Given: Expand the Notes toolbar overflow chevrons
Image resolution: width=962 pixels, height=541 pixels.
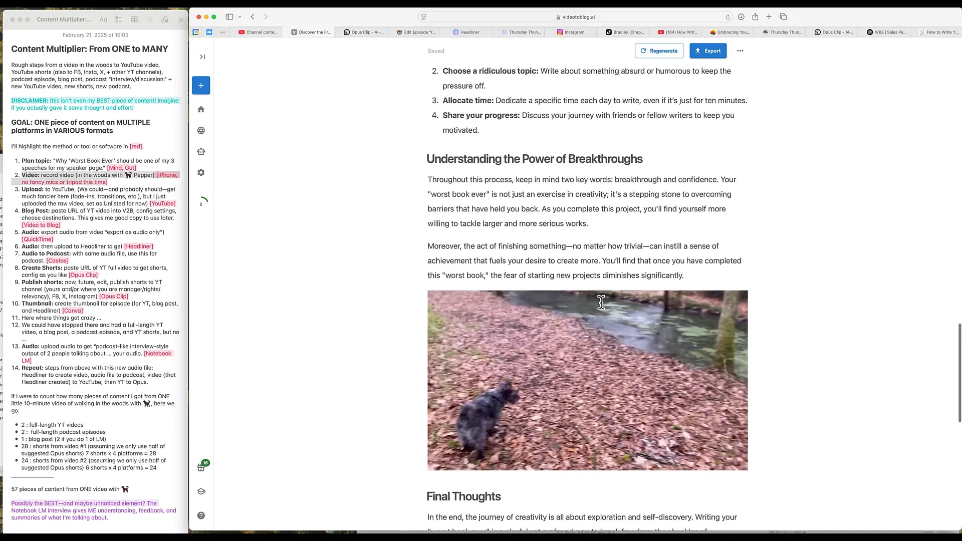Looking at the screenshot, I should click(x=181, y=20).
